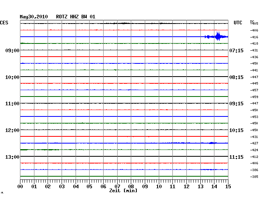Click the DC offset value -416
Screen dimensions: 260x197
[x=254, y=37]
